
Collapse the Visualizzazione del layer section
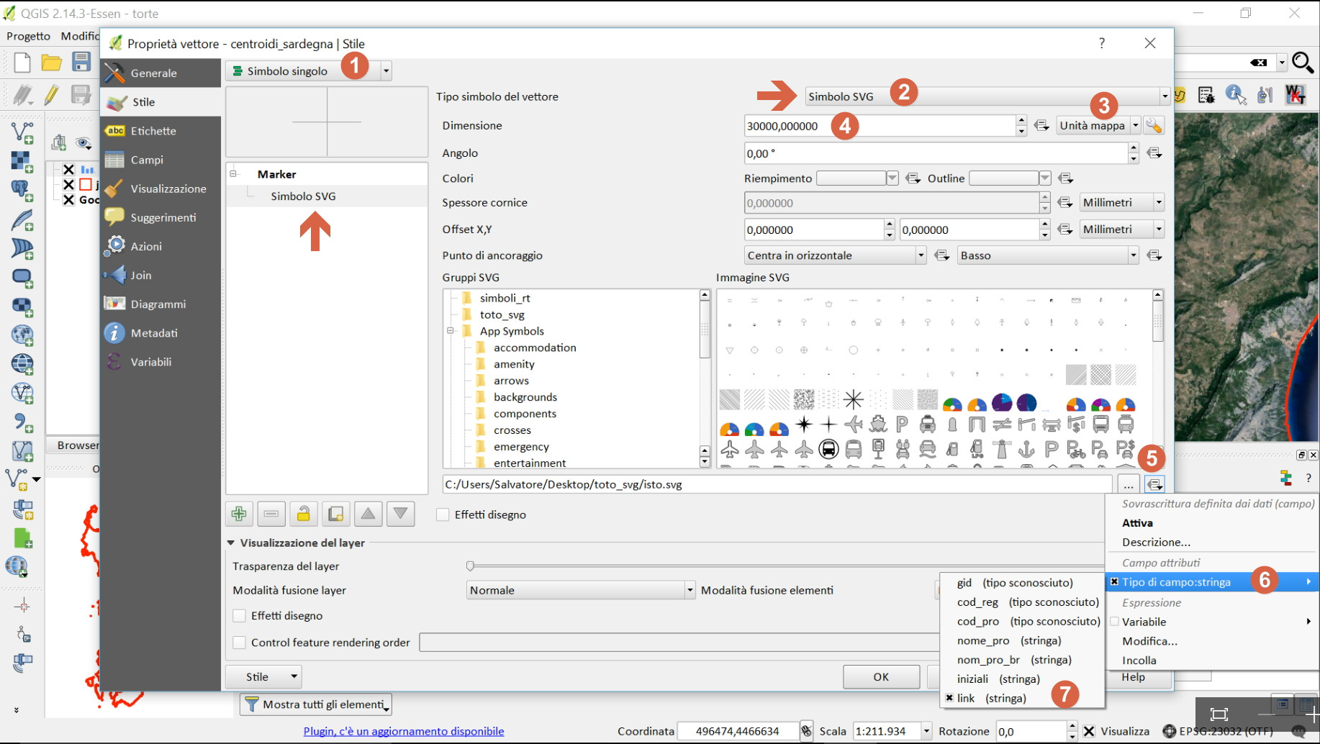click(231, 543)
